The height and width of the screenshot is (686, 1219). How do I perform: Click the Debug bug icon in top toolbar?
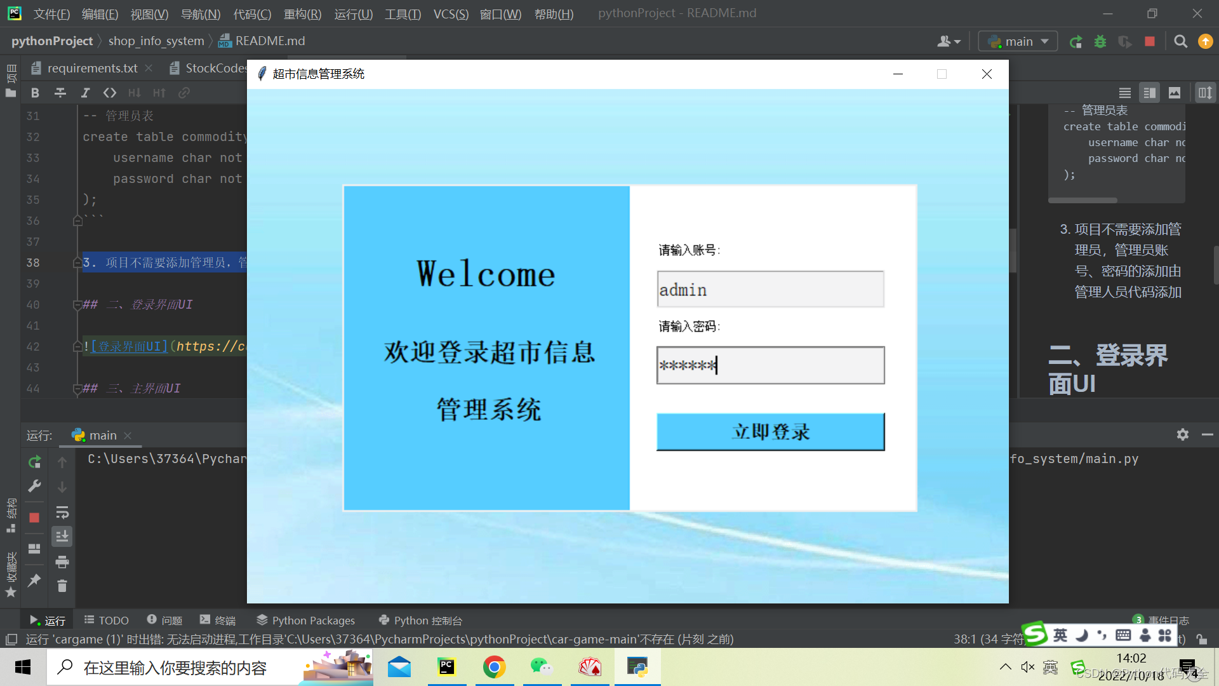(x=1100, y=41)
